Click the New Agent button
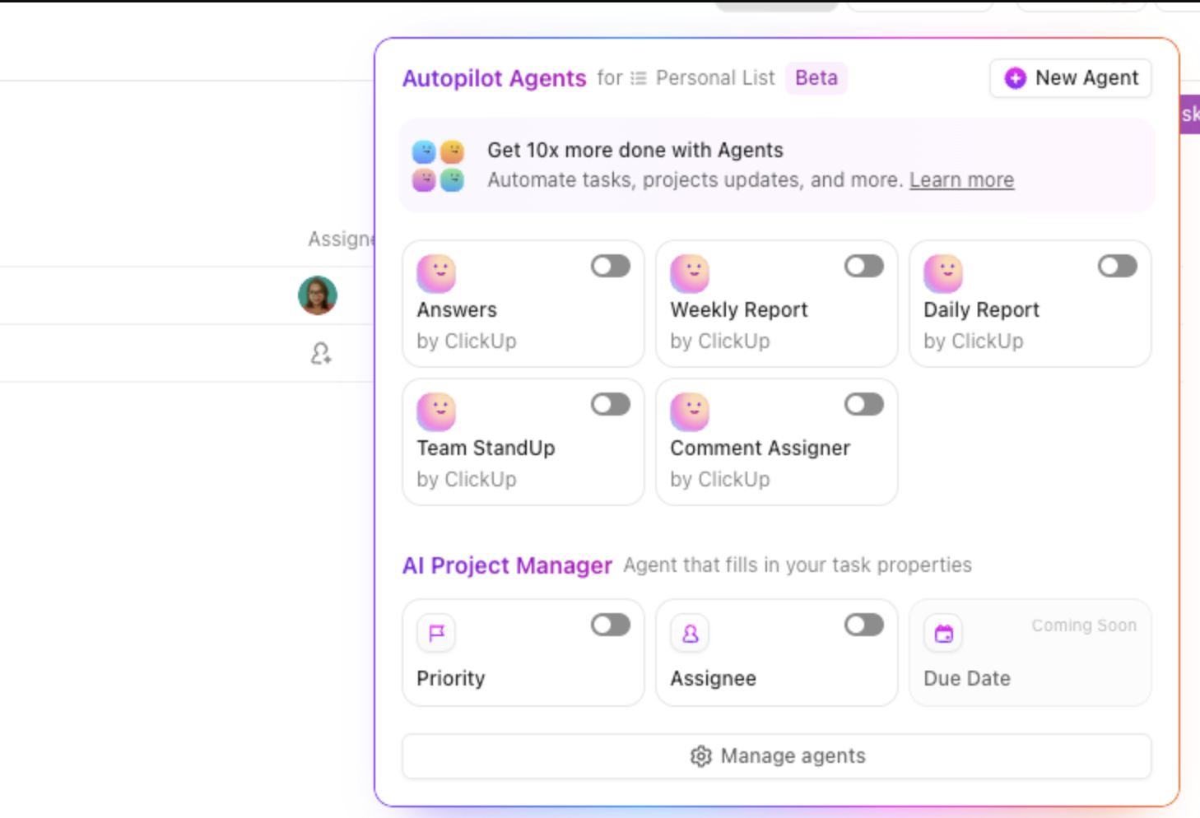 click(x=1071, y=78)
